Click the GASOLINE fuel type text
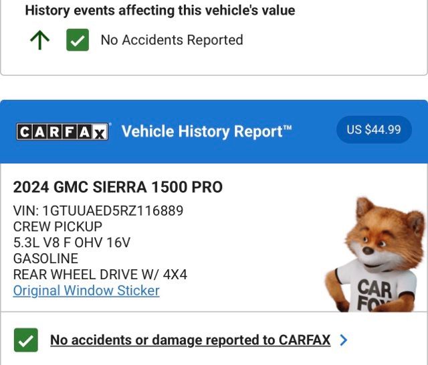Image resolution: width=428 pixels, height=365 pixels. point(45,259)
